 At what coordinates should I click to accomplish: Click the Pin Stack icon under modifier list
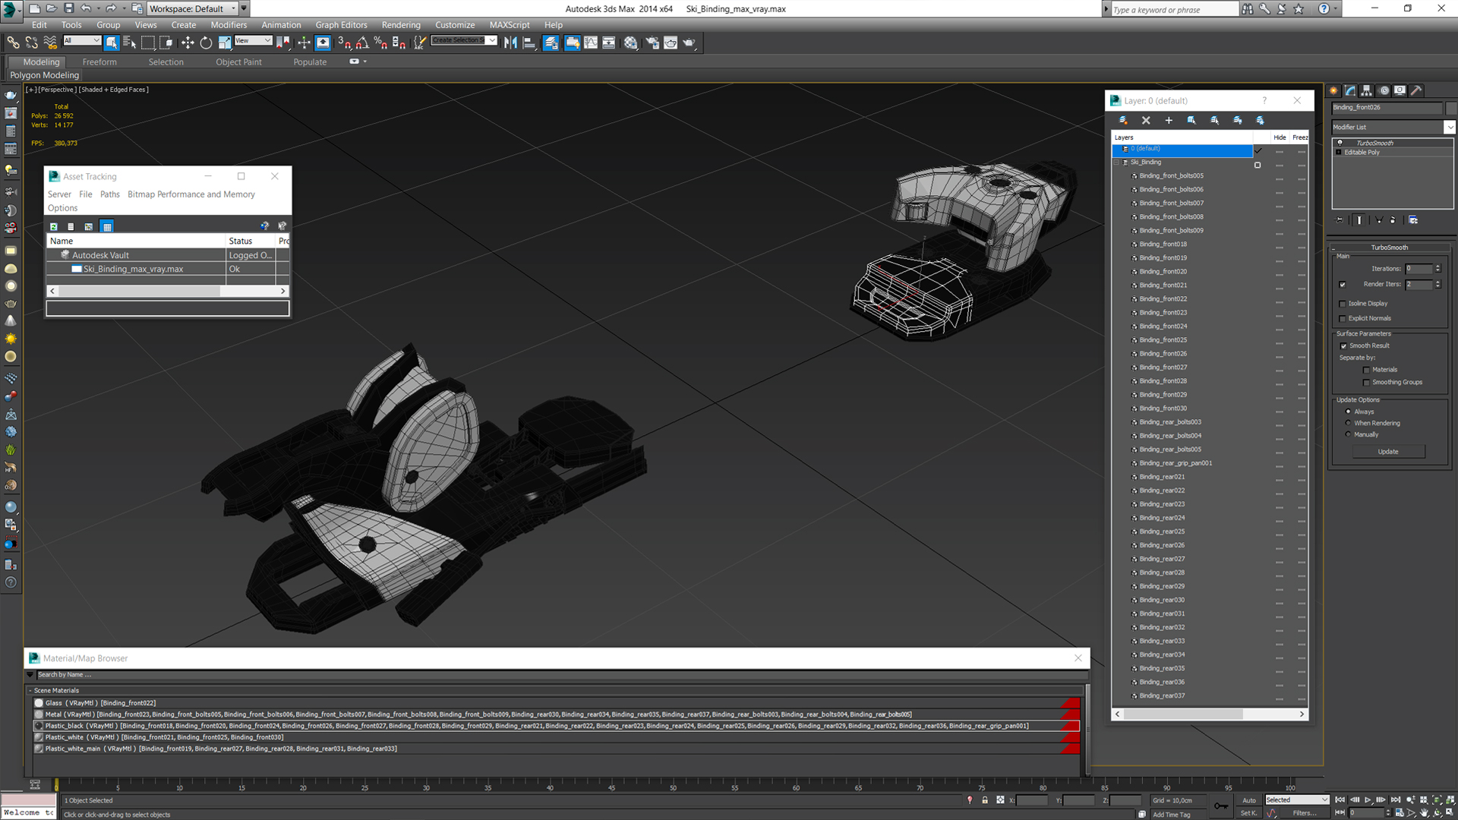click(1340, 220)
